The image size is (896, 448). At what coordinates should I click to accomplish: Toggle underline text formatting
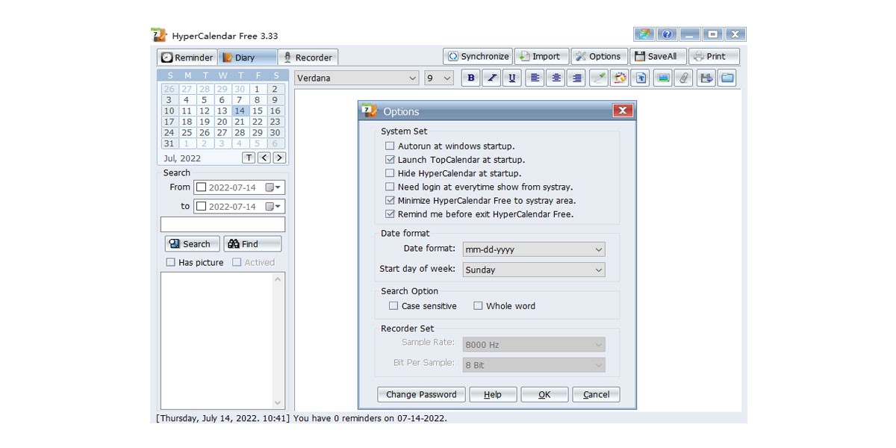(x=512, y=78)
